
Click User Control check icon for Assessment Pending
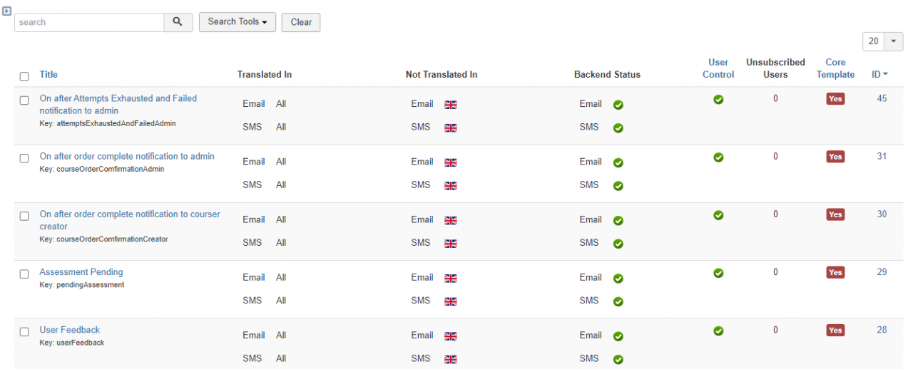pos(718,273)
